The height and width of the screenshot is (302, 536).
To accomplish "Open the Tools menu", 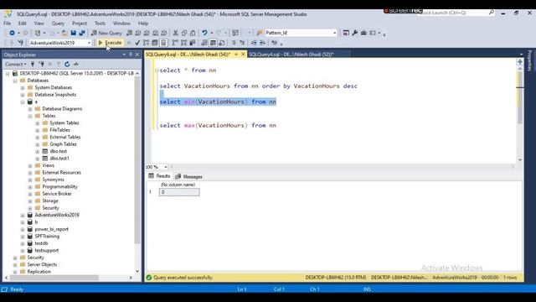I will coord(100,23).
